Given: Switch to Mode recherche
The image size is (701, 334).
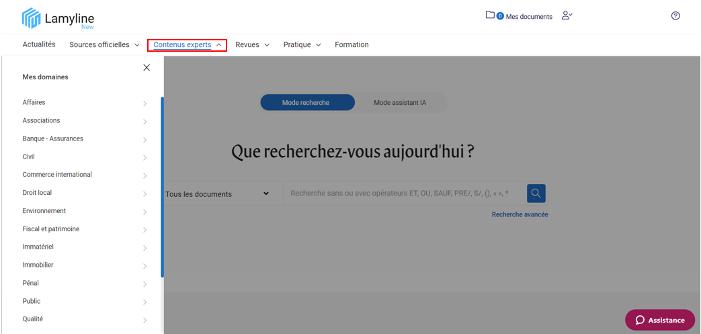Looking at the screenshot, I should [x=306, y=103].
